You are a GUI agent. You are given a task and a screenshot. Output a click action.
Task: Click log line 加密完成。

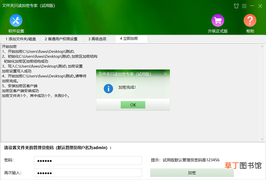[10, 81]
